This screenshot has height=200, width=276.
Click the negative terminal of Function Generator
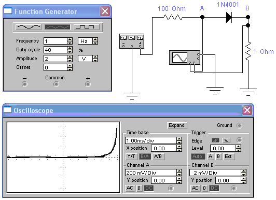(25, 84)
